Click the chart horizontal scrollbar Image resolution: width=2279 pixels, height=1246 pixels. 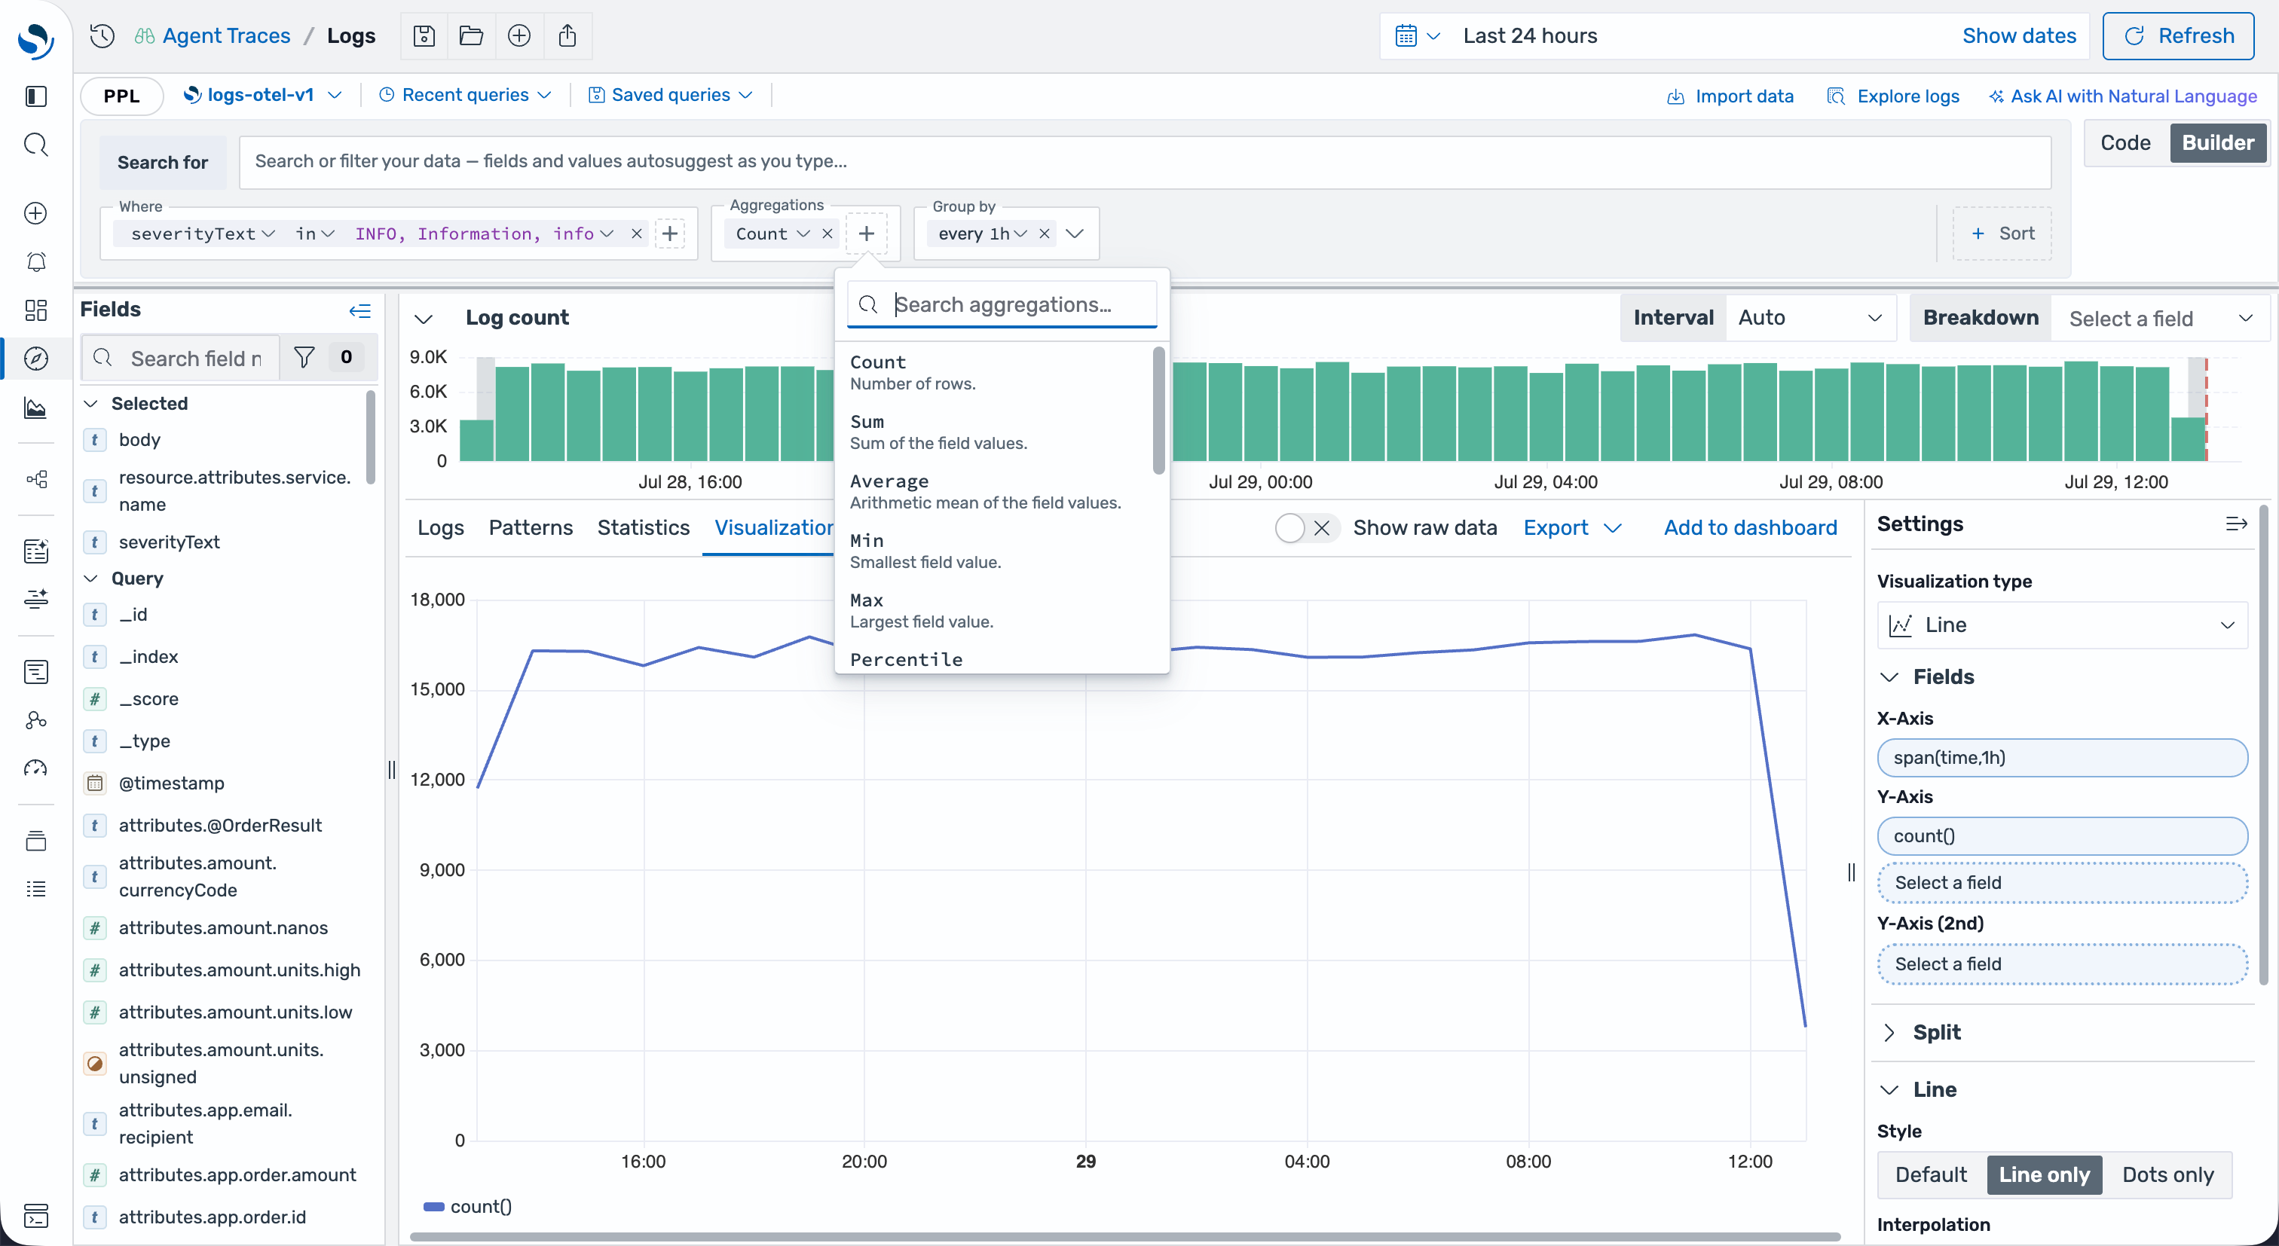coord(1125,1236)
